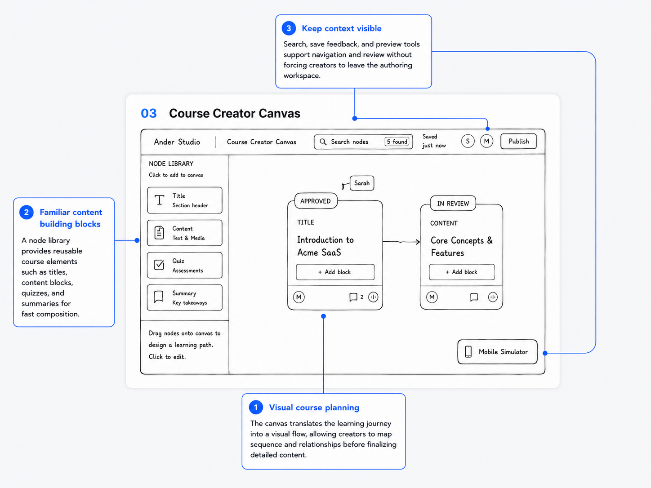
Task: Click M avatar on Core Concepts card
Action: [432, 297]
